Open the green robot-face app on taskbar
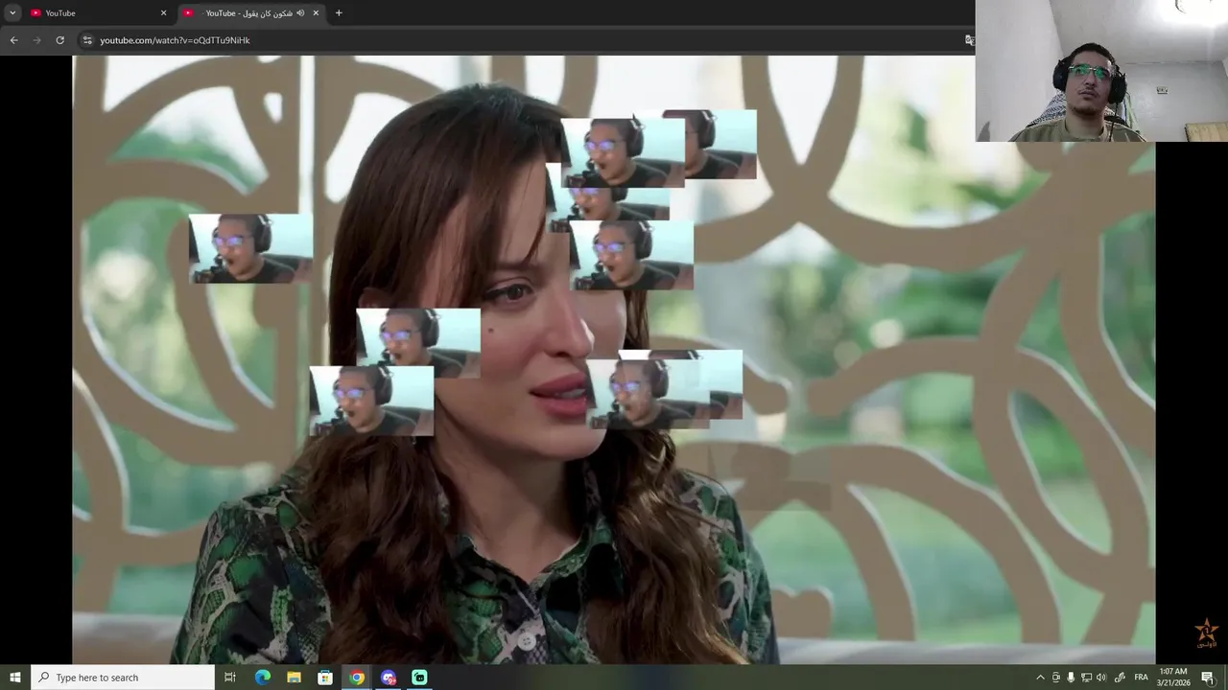The image size is (1228, 690). pos(419,678)
